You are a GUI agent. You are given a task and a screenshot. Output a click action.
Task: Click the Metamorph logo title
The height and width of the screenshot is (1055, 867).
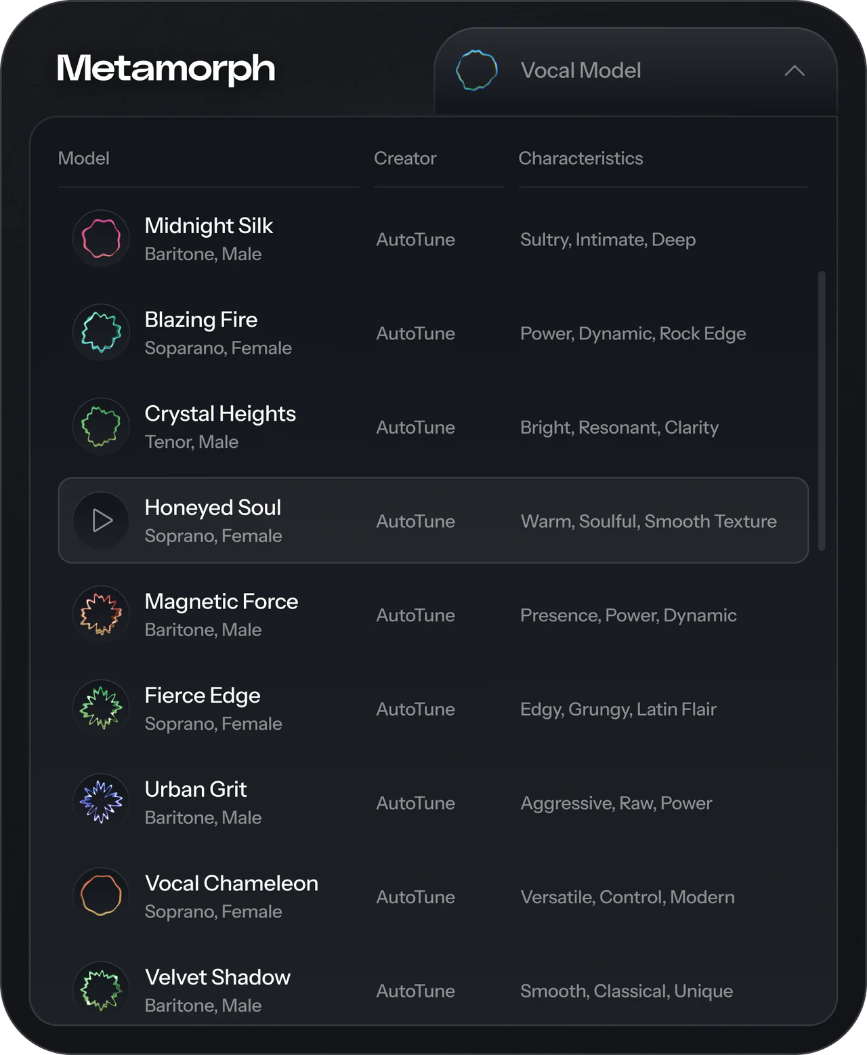(166, 68)
